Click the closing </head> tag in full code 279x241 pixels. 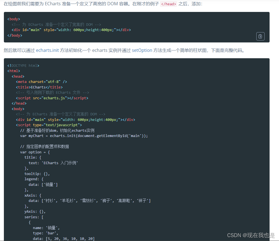pyautogui.click(x=19, y=103)
